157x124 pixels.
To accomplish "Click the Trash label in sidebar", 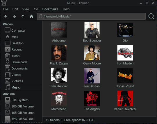I will click(15, 56).
